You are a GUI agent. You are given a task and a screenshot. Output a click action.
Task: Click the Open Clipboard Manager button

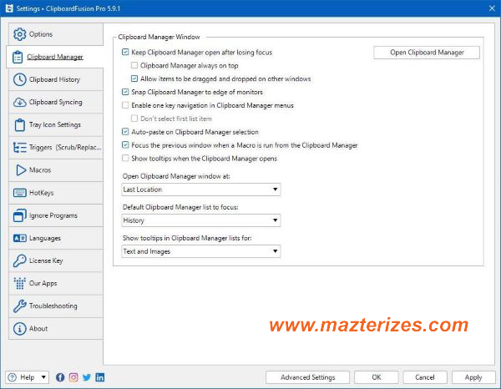[x=427, y=53]
